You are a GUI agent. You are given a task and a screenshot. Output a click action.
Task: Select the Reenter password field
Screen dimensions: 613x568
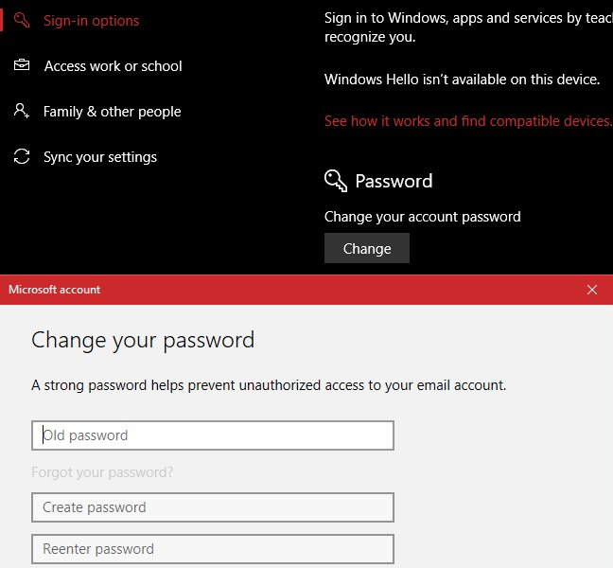(213, 549)
